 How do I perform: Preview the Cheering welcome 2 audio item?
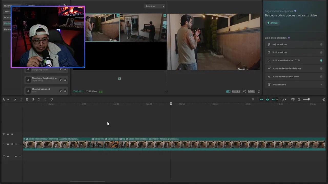point(28,91)
